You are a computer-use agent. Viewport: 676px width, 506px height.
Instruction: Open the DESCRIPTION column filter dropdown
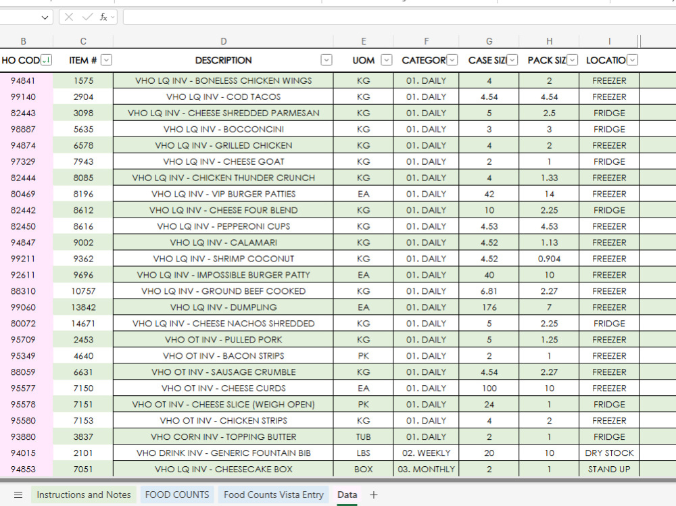click(x=327, y=60)
